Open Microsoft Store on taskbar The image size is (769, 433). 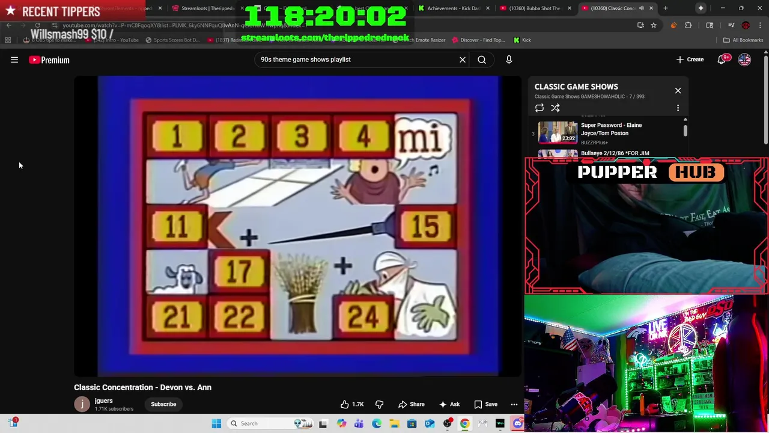[x=412, y=423]
